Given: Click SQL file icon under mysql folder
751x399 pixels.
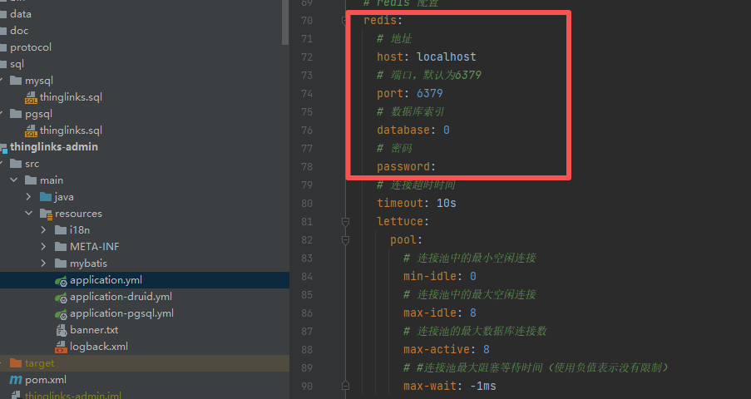Looking at the screenshot, I should (31, 97).
